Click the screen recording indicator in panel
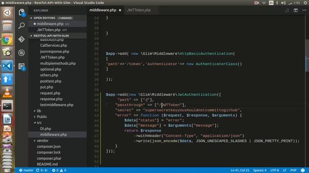This screenshot has width=309, height=173. (x=256, y=3)
